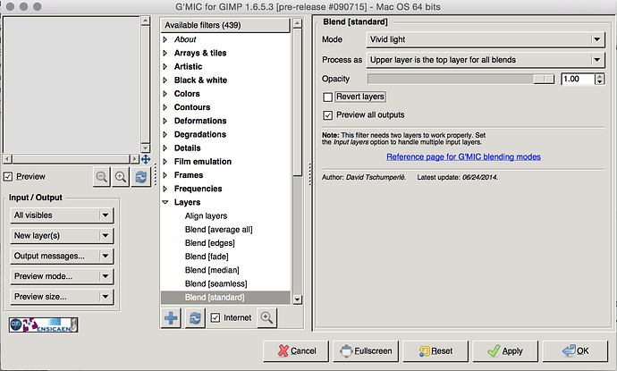Click the filter list scroll-up arrow

(298, 23)
